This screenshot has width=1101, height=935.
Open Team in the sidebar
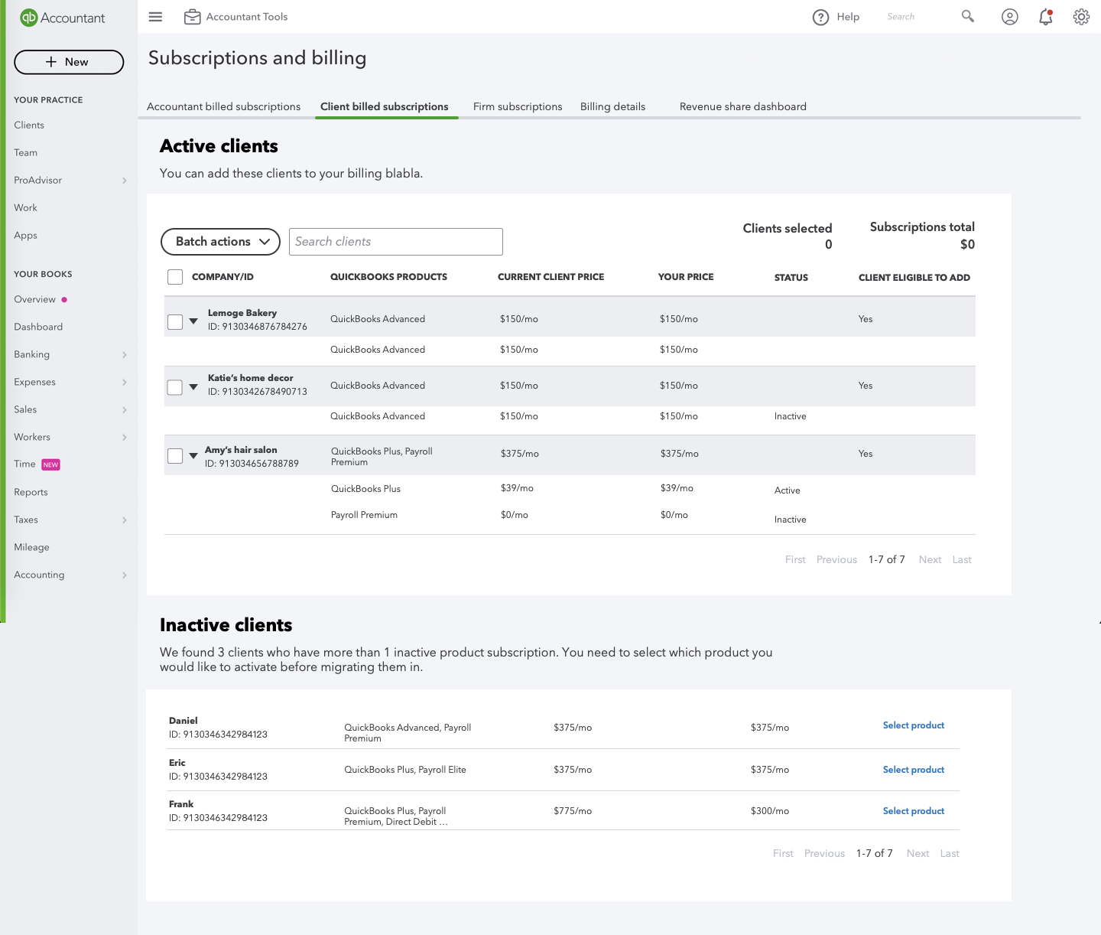coord(25,153)
